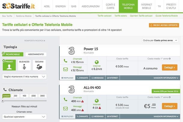The height and width of the screenshot is (122, 183).
Task: Choose the 1000 minutes preset
Action: coord(33,96)
